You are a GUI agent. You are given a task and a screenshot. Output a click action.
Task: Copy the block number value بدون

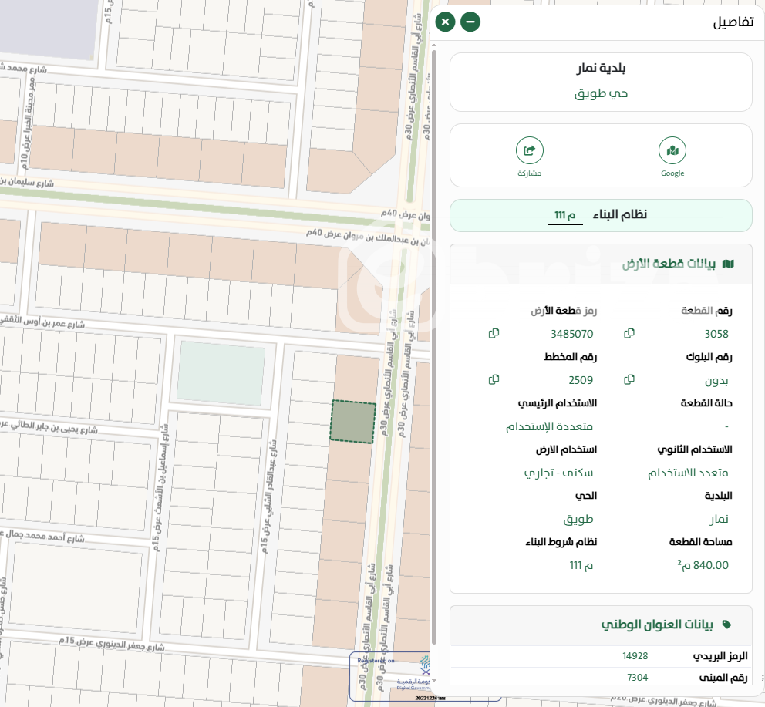pyautogui.click(x=629, y=380)
